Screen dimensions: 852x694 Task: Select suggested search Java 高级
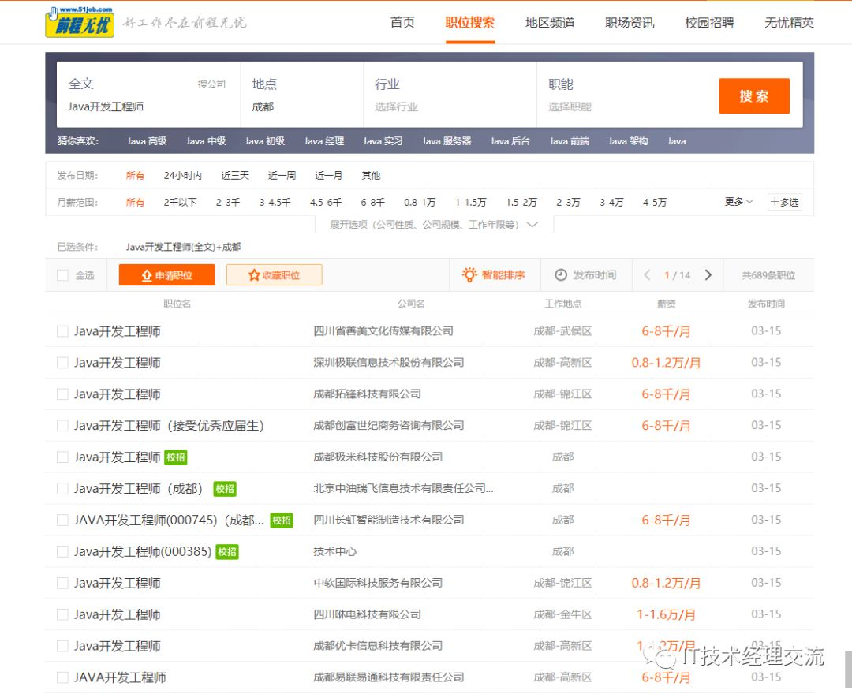click(x=147, y=141)
